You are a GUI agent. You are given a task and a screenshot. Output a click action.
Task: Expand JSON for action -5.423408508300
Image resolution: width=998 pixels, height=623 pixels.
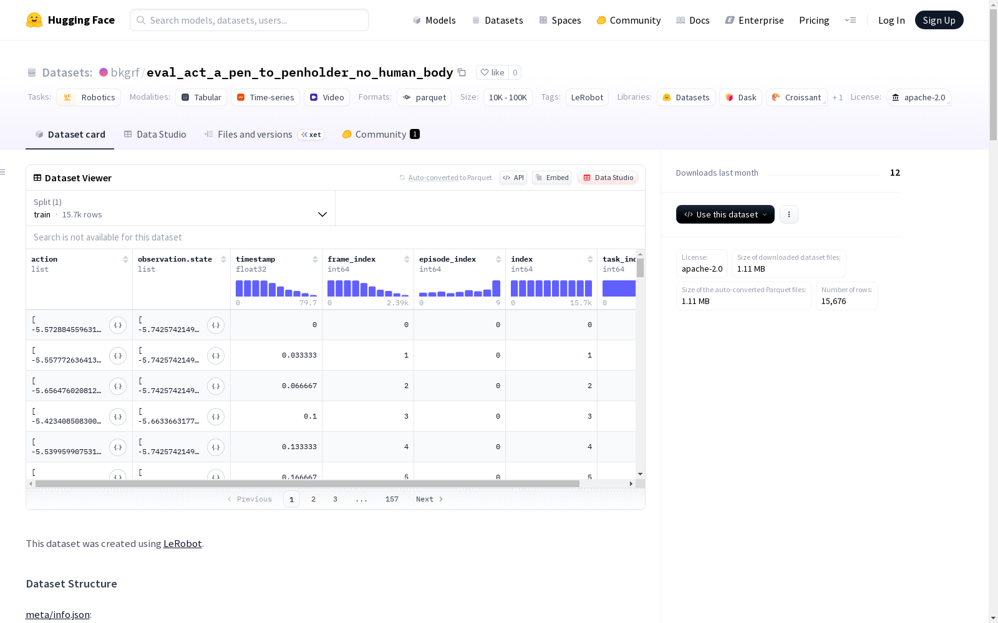[x=118, y=417]
